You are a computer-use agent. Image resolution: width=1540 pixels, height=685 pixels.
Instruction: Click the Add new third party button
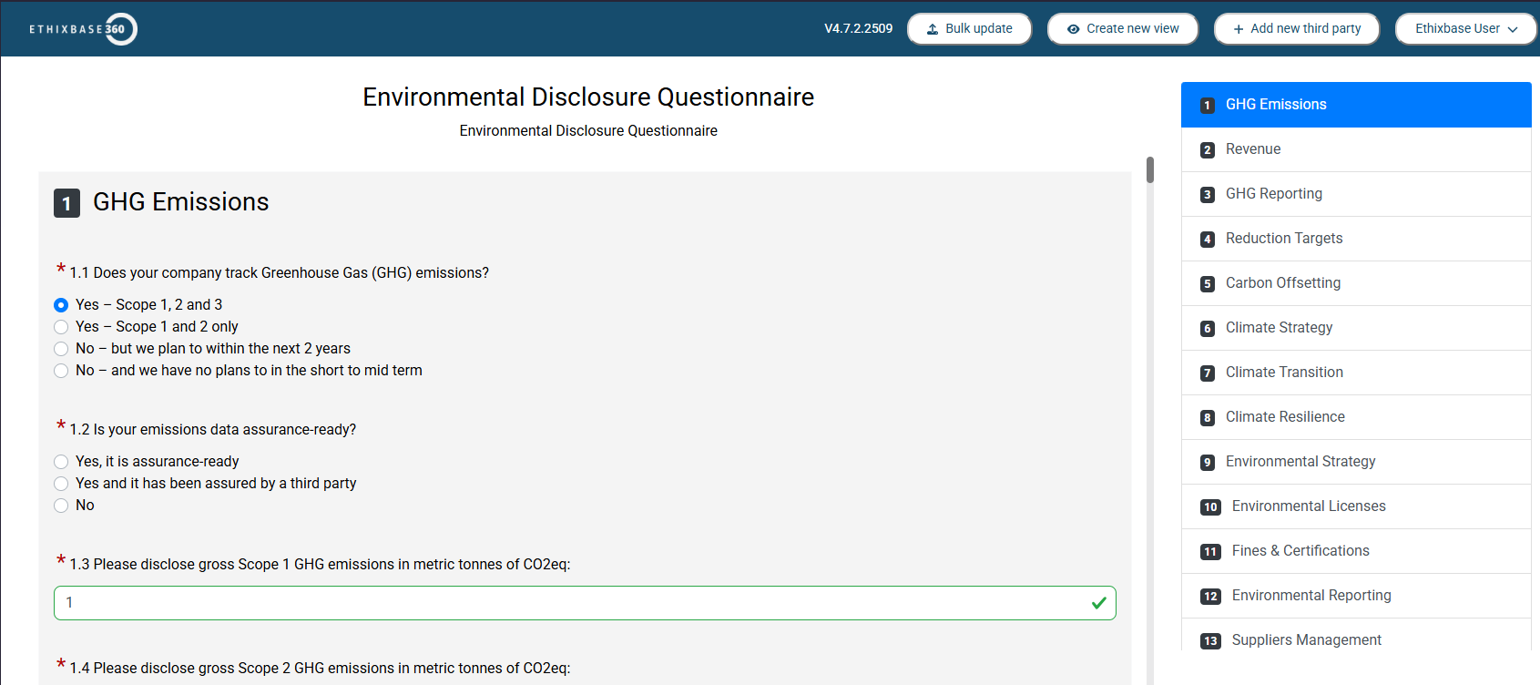1296,29
